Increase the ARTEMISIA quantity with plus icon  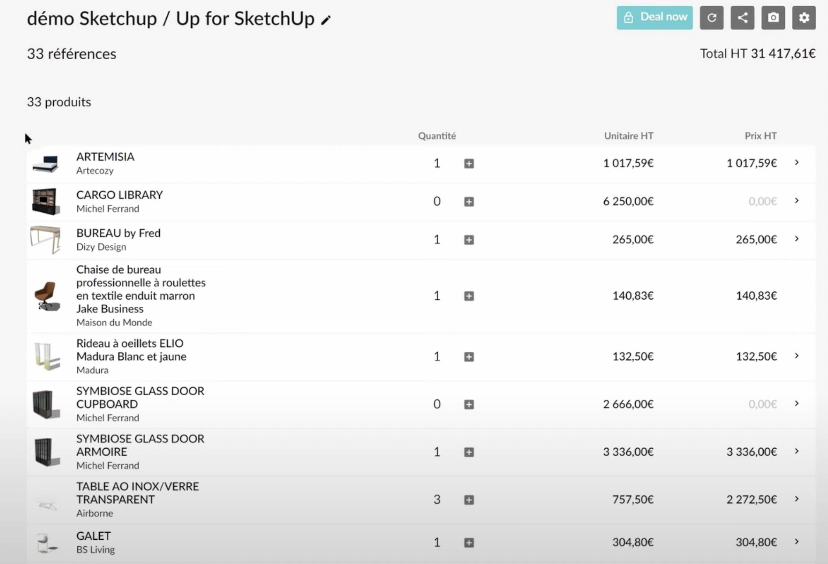tap(469, 164)
